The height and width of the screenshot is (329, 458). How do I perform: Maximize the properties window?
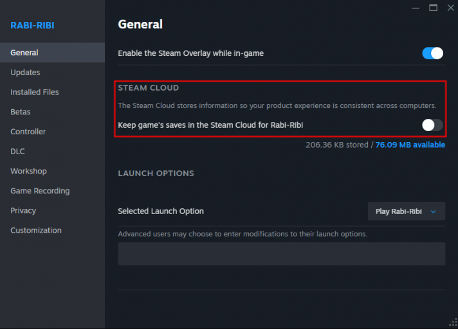click(x=433, y=8)
